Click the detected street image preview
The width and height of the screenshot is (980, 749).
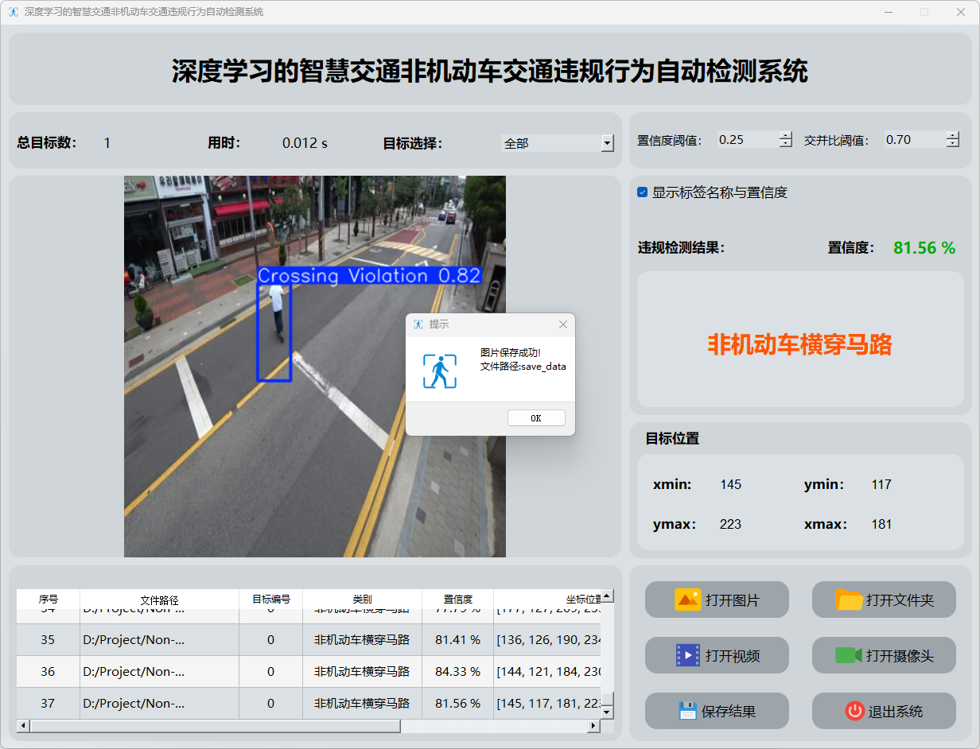315,367
